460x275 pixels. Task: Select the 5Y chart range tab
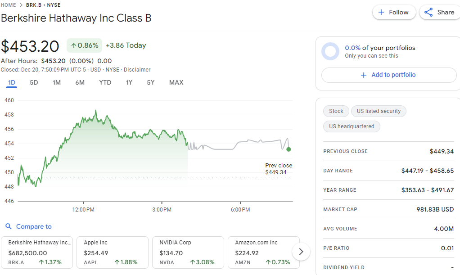tap(150, 82)
